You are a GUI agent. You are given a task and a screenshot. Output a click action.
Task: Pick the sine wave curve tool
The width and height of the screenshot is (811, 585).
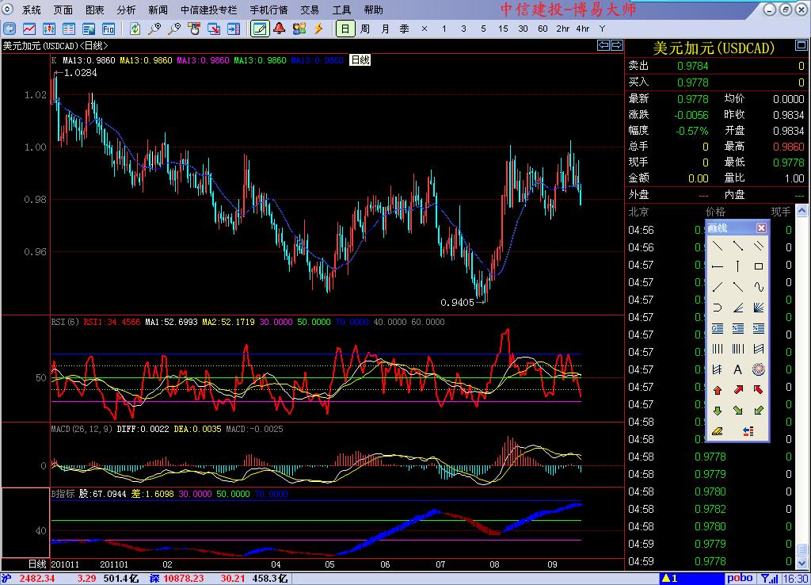[x=758, y=287]
